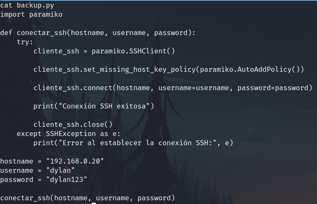
Task: Click the "except SSHException as e:" line
Action: 69,134
